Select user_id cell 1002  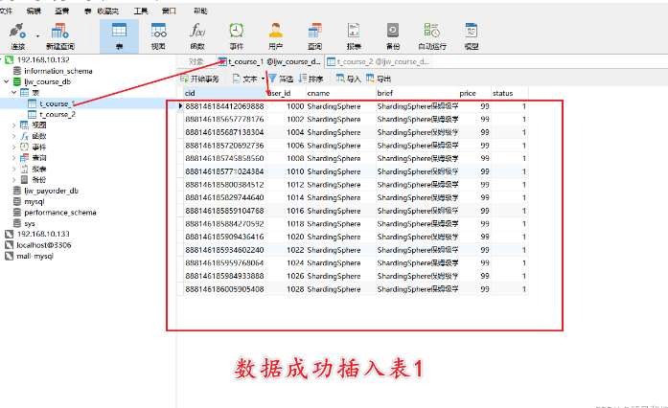(286, 120)
